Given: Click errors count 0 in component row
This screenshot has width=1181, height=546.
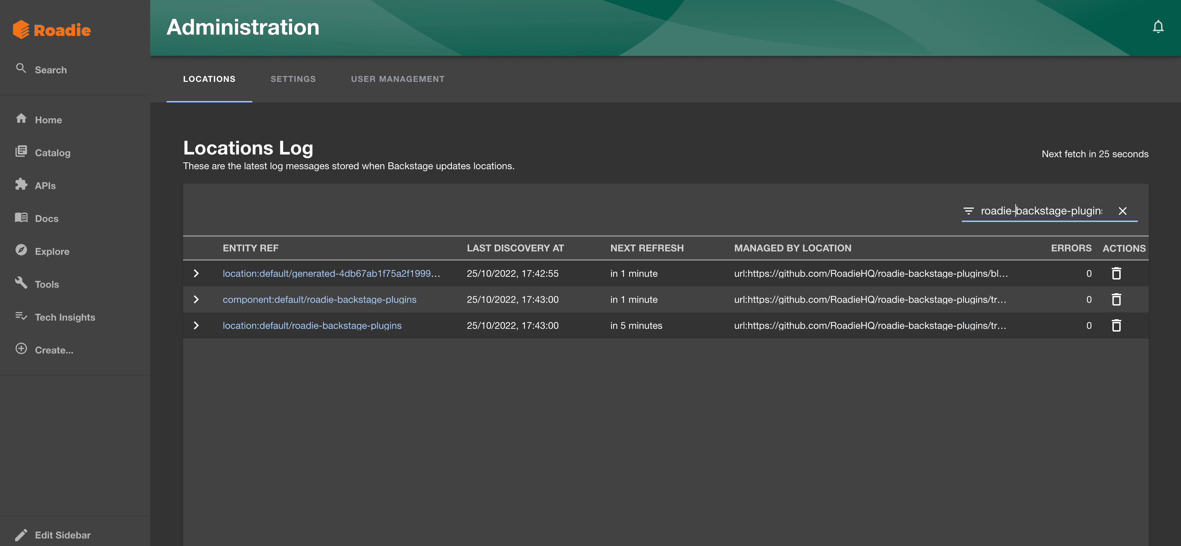Looking at the screenshot, I should click(1089, 300).
